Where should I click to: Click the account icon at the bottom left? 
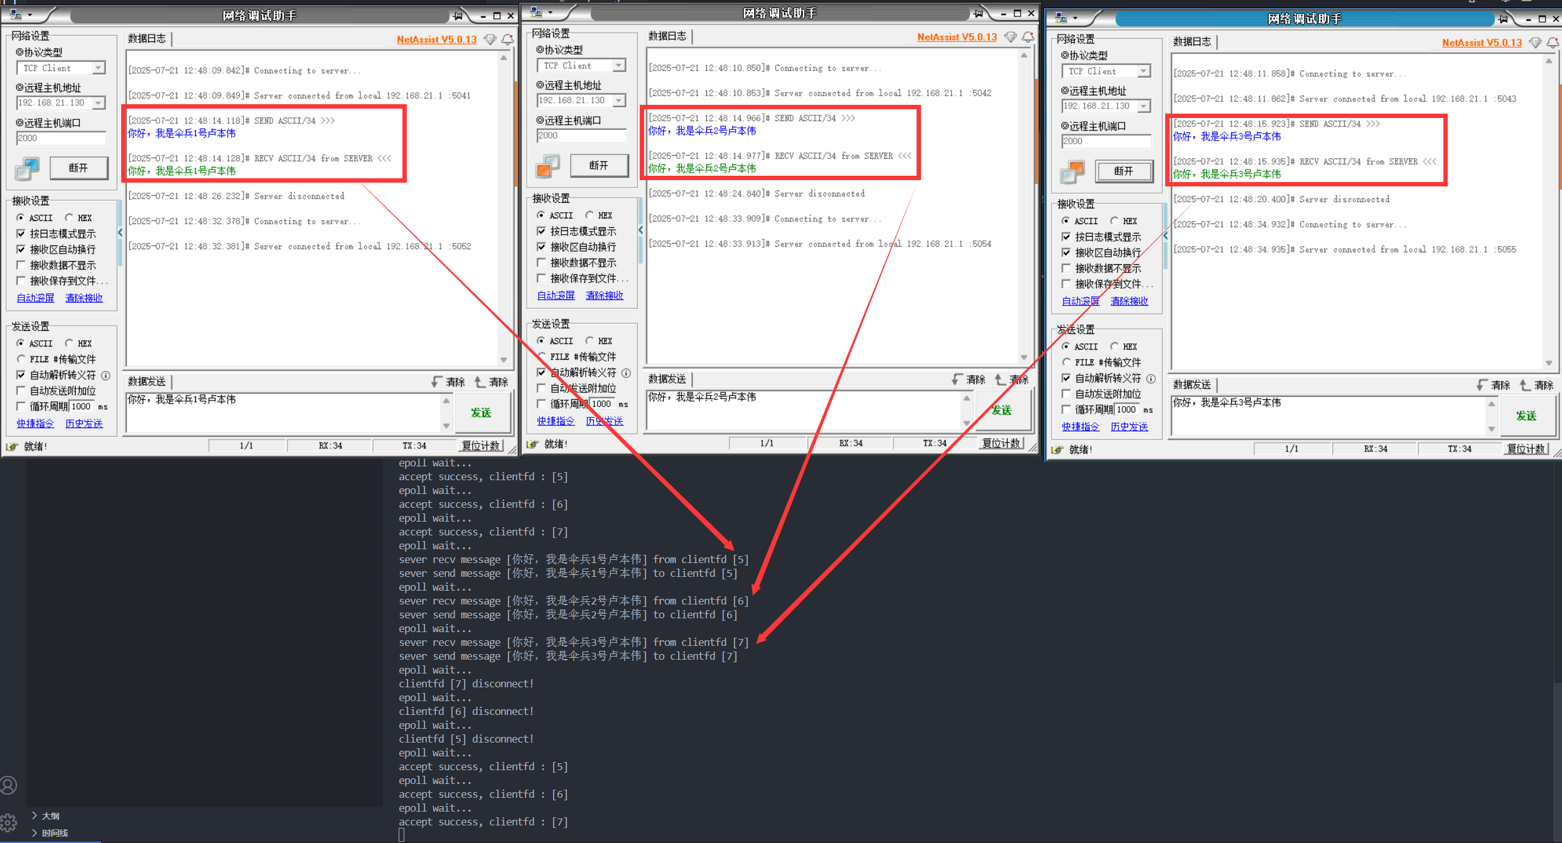coord(9,785)
